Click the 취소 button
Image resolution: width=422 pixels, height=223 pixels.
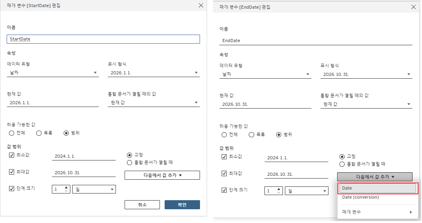click(x=142, y=205)
